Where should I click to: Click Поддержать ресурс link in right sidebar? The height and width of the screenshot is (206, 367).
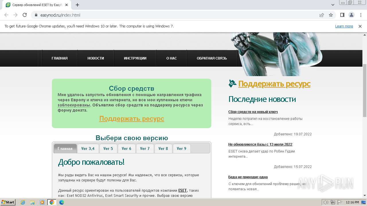click(x=274, y=84)
